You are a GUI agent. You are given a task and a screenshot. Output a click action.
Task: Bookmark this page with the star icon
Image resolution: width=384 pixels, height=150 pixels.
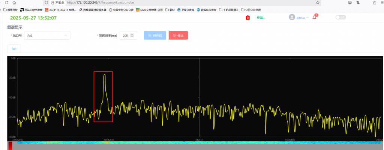pos(318,3)
